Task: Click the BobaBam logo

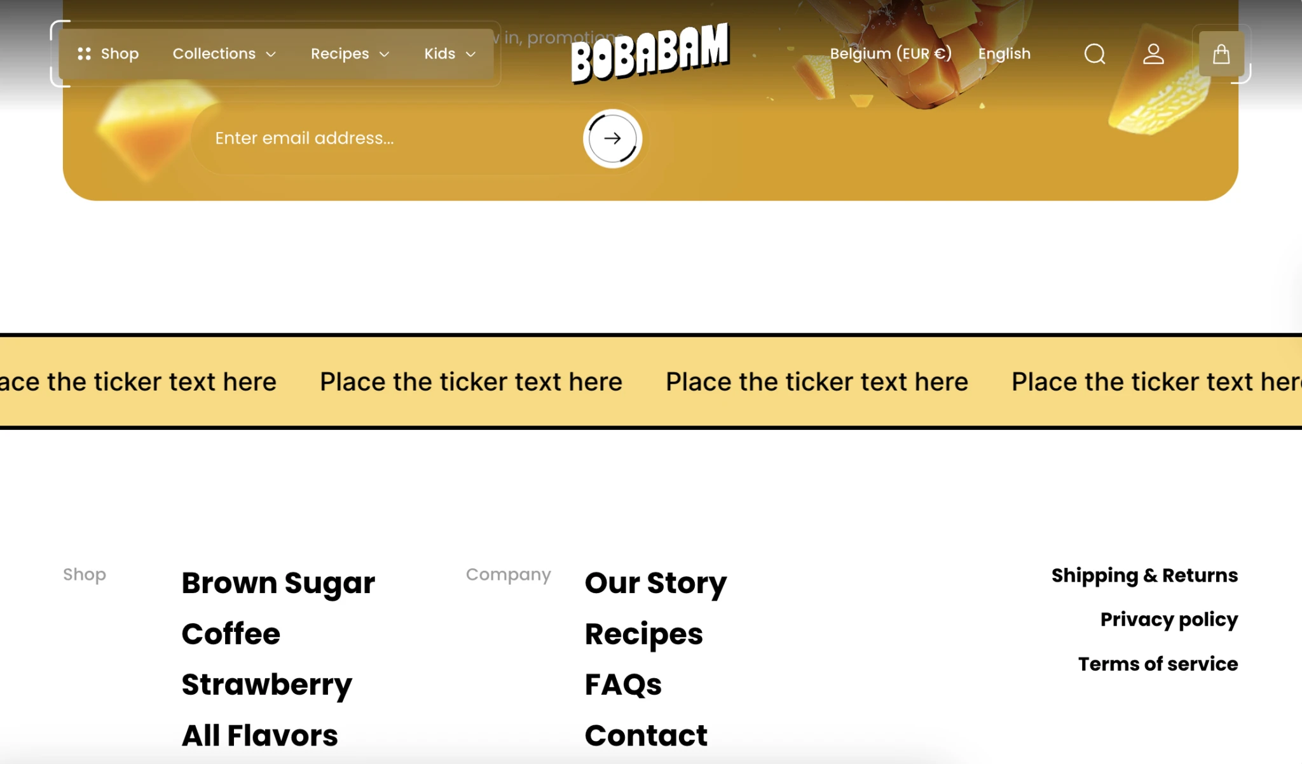Action: pyautogui.click(x=650, y=53)
